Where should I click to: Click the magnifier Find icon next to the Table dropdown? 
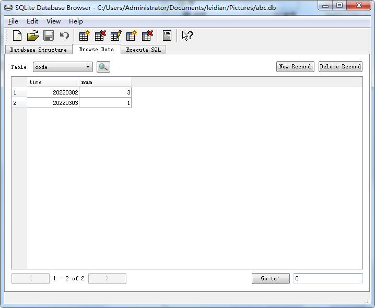coord(103,67)
